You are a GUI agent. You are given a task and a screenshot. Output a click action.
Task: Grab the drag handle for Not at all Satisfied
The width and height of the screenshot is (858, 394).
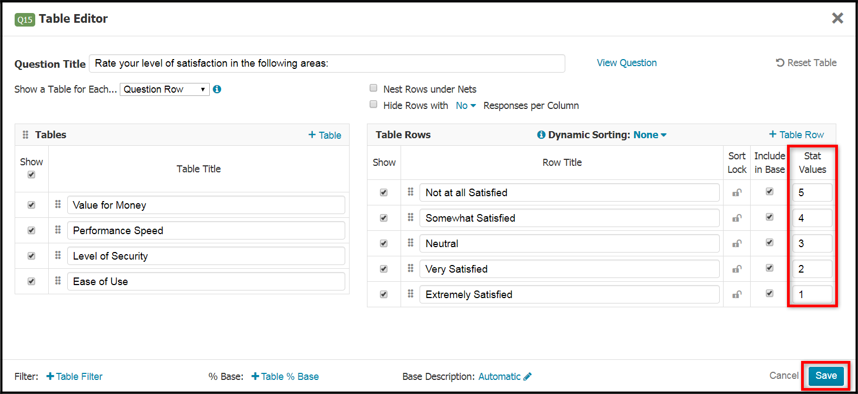(x=411, y=192)
